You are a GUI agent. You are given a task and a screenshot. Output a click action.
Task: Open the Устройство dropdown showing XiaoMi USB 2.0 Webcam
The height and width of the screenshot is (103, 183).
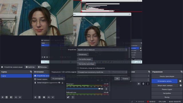(x=102, y=50)
